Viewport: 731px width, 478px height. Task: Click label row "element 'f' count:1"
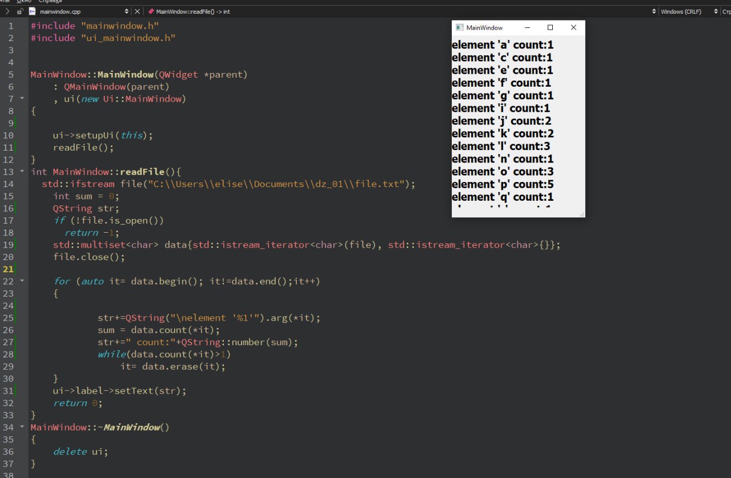(501, 83)
